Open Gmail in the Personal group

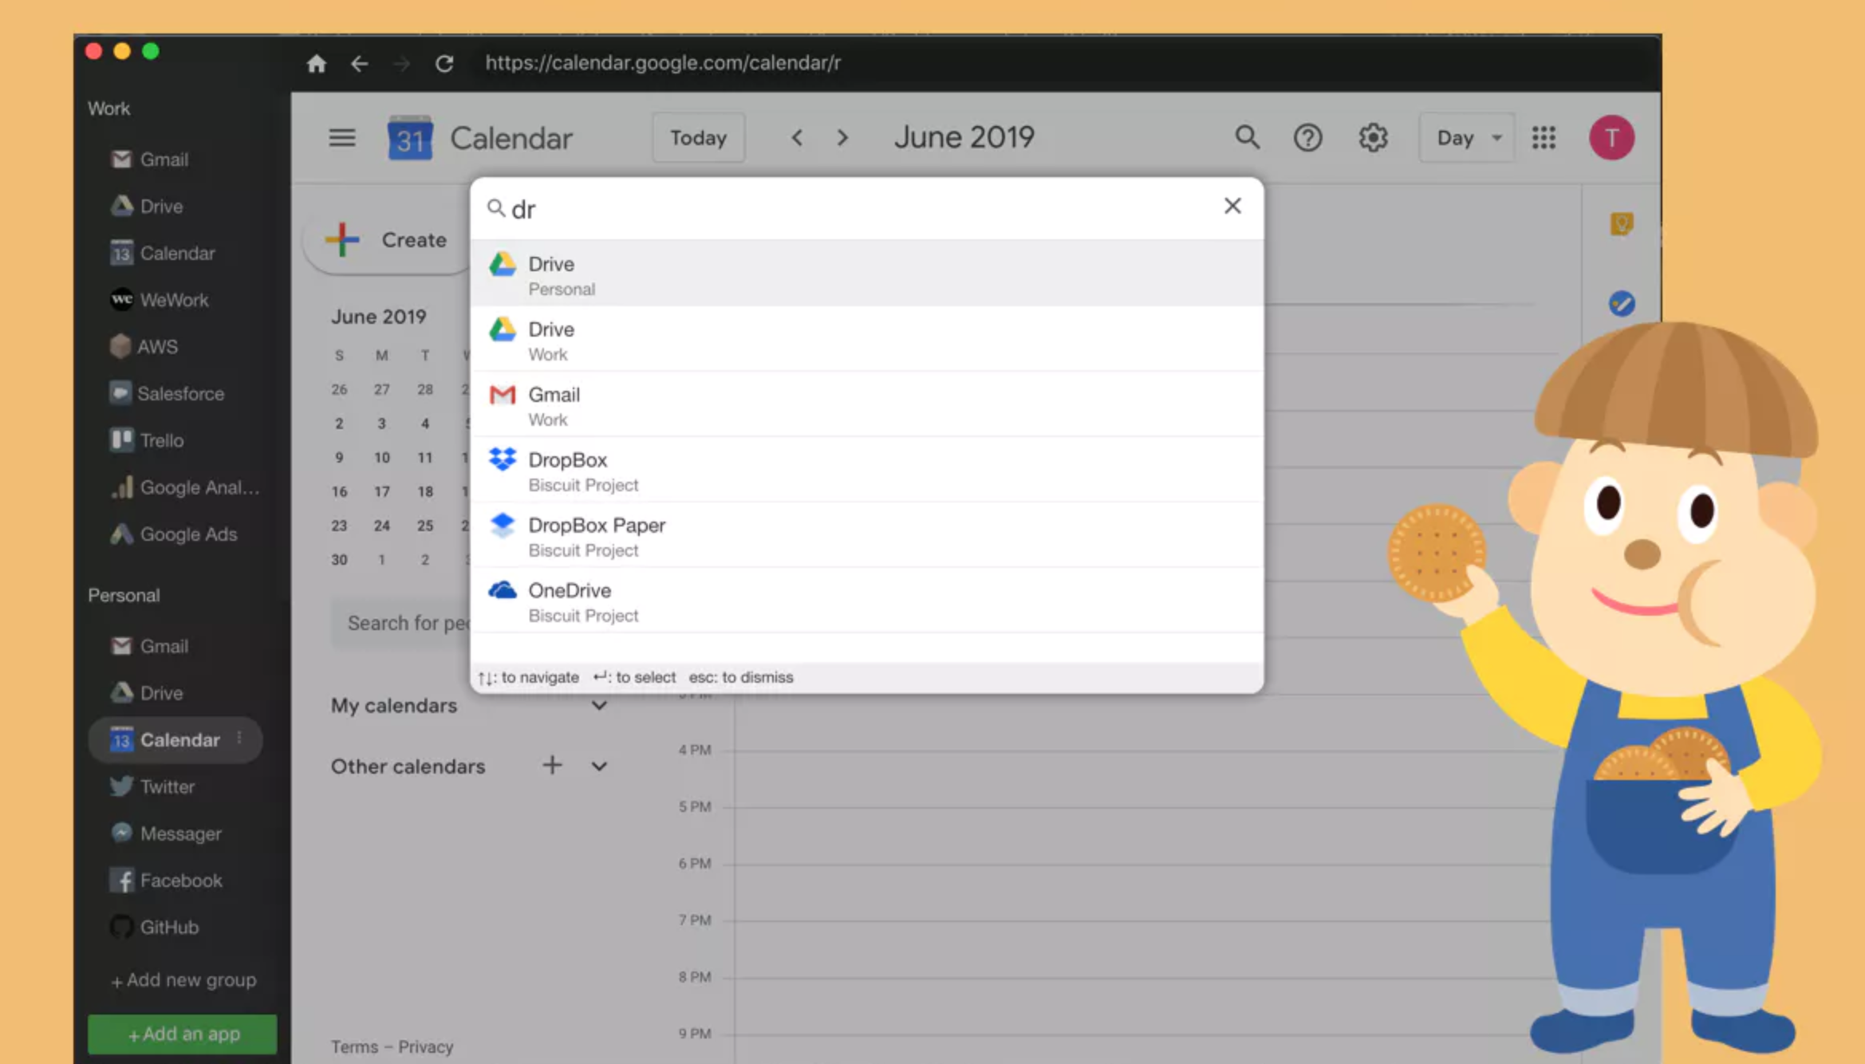150,646
